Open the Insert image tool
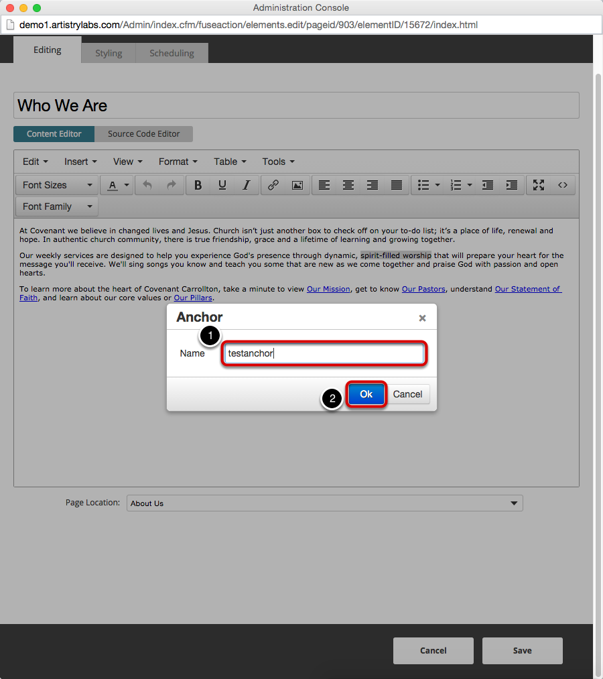This screenshot has height=679, width=603. [297, 185]
